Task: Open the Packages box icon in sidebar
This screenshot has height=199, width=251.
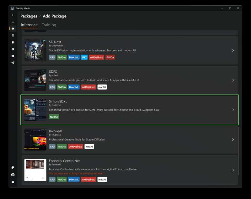Action: point(13,29)
